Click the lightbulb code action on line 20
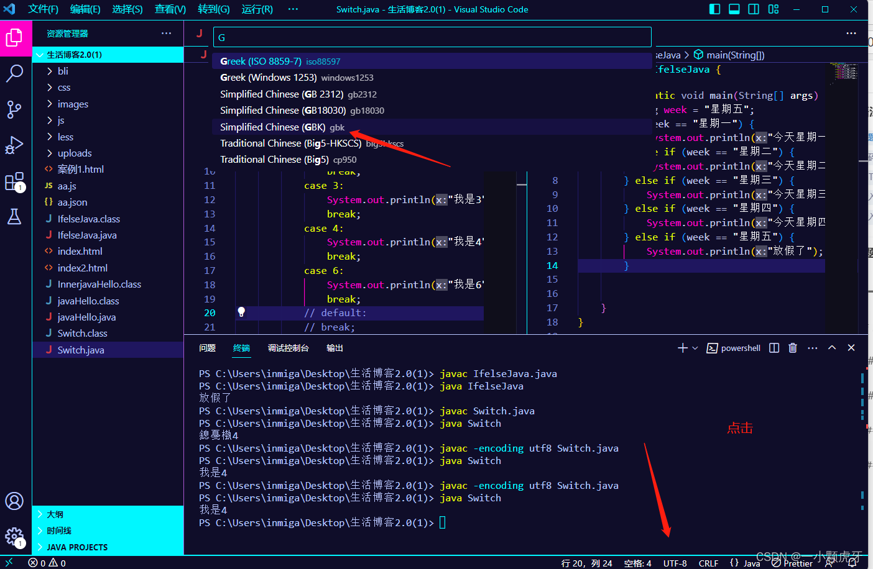This screenshot has width=873, height=569. point(241,312)
